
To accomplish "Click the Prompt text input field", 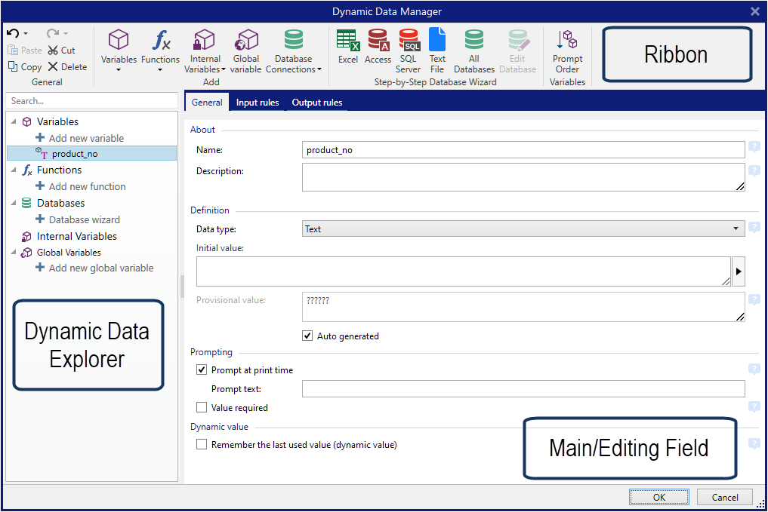I will pos(523,389).
